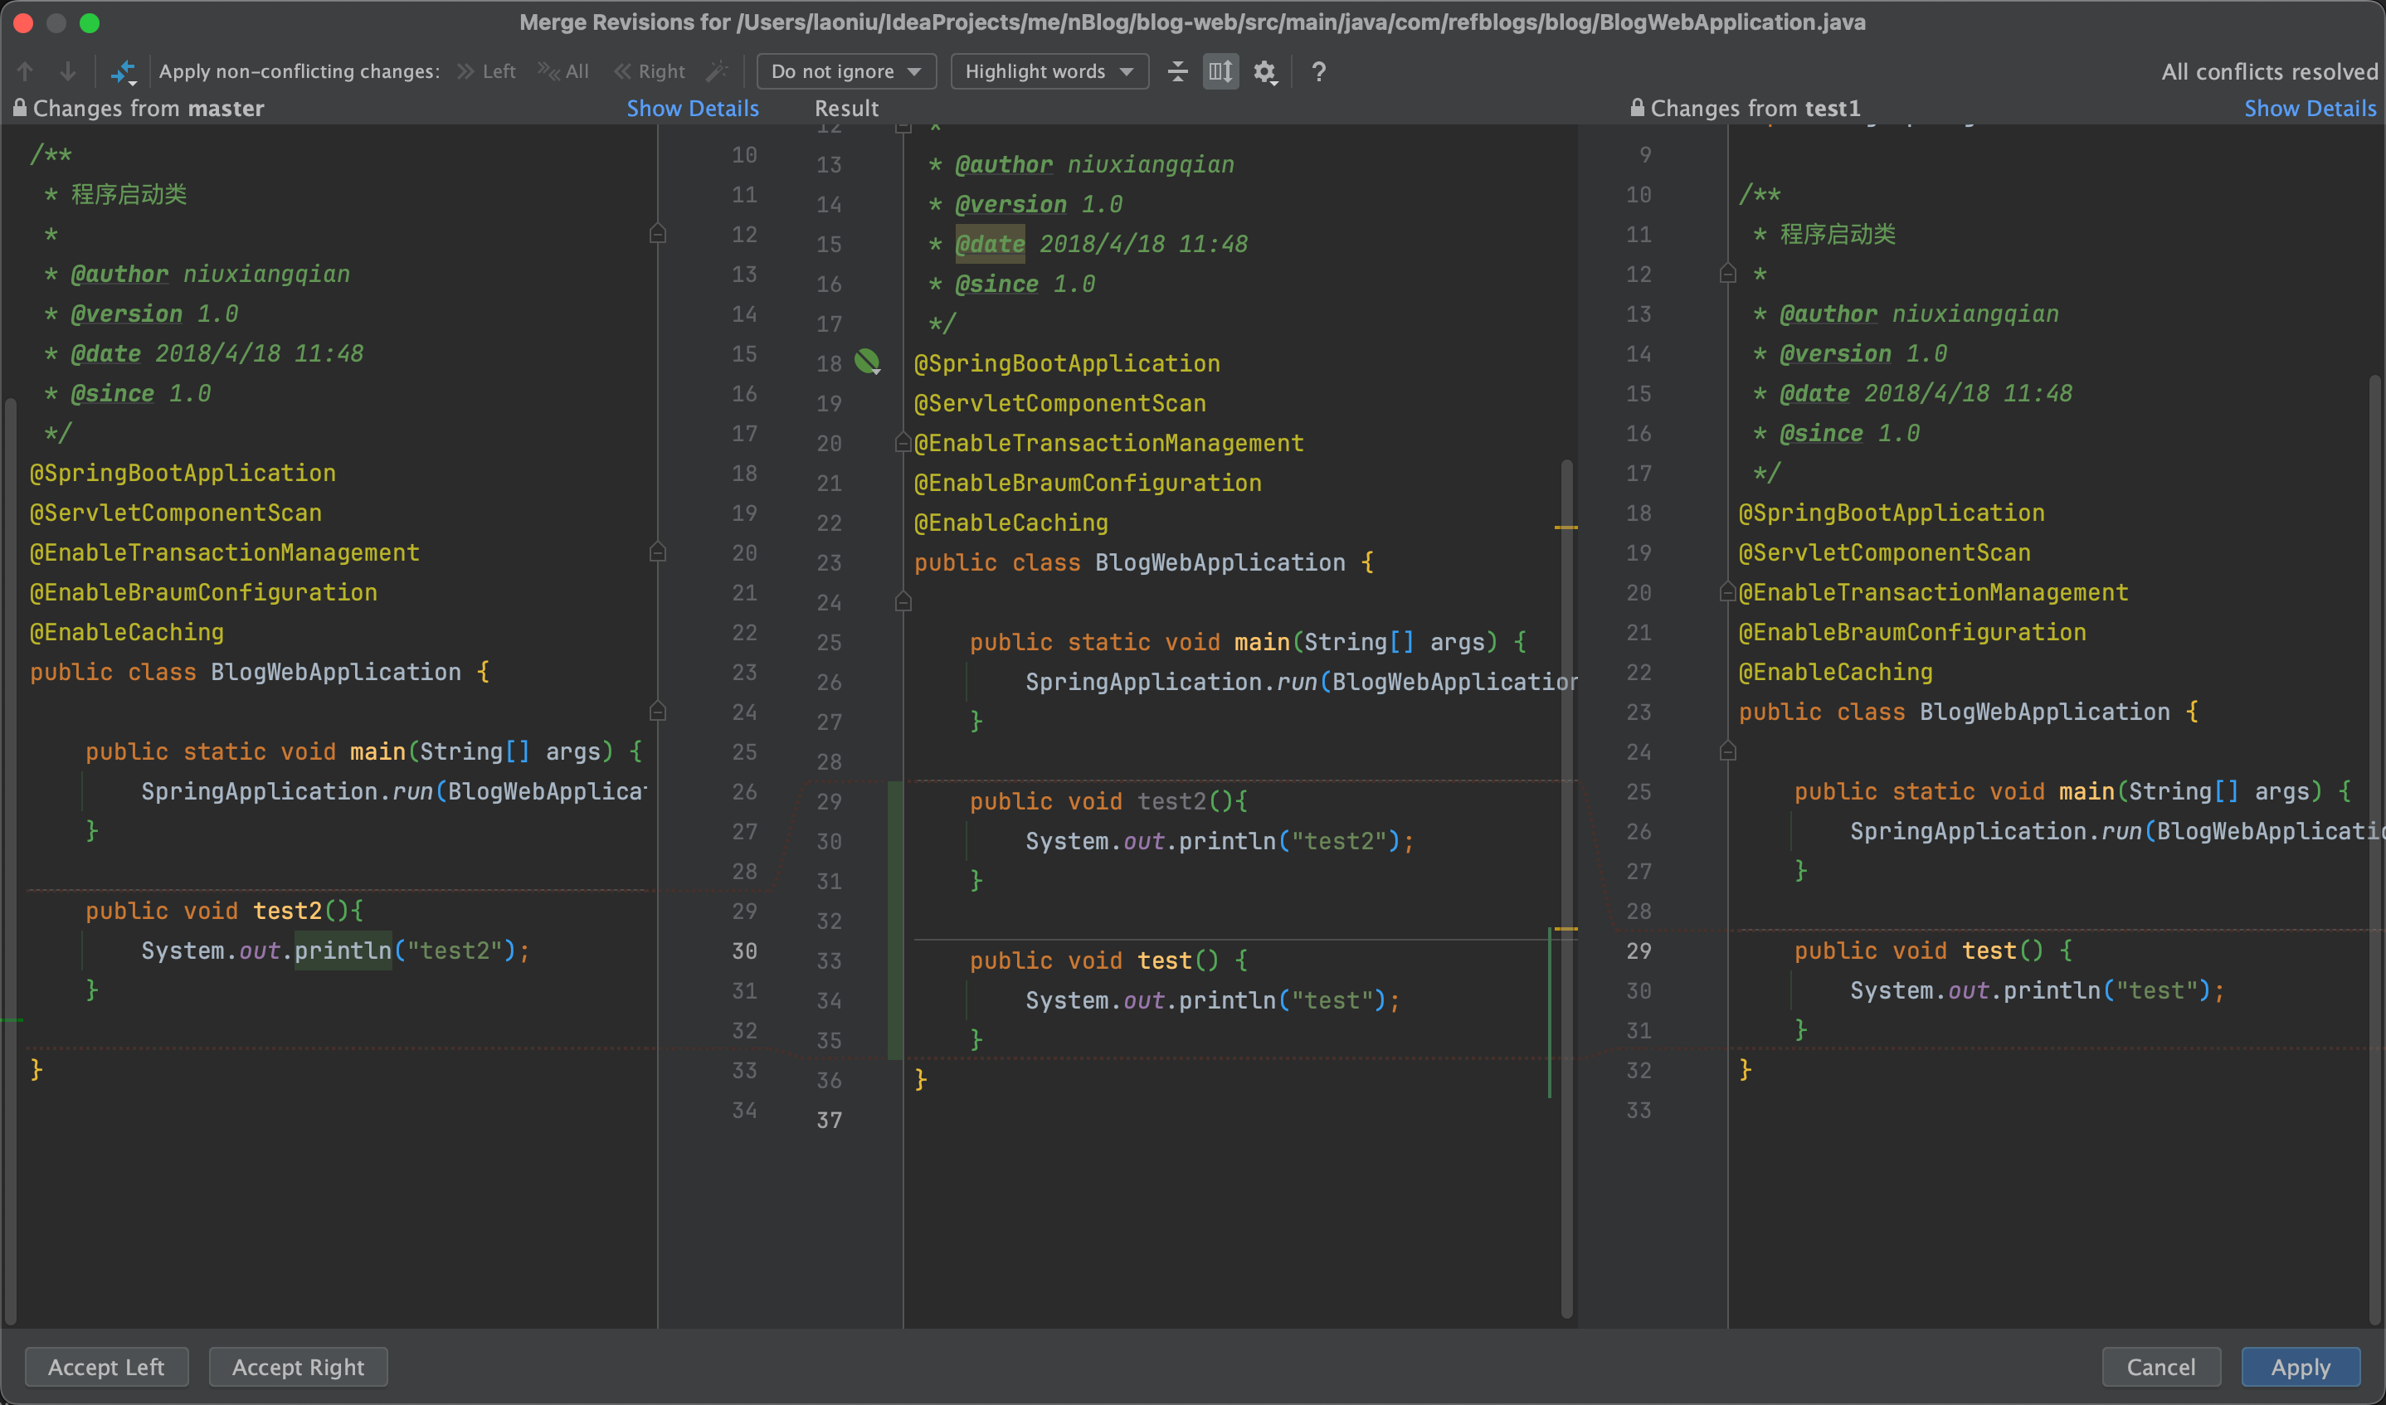2386x1405 pixels.
Task: Click the collapse unchanged fragments icon
Action: click(1177, 71)
